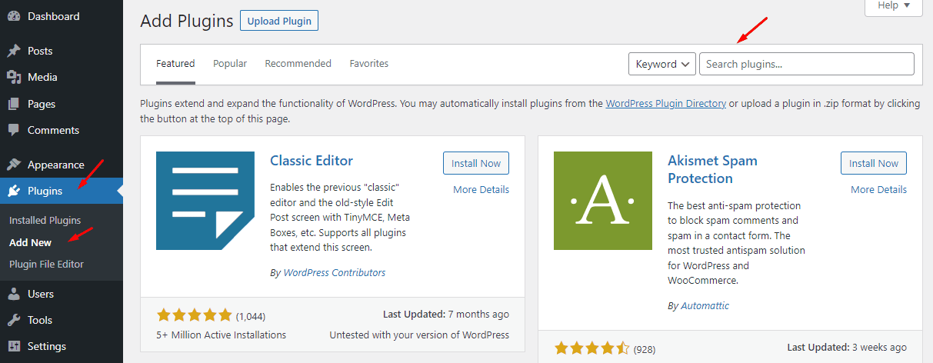
Task: Open Media via its sidebar icon
Action: pyautogui.click(x=14, y=77)
